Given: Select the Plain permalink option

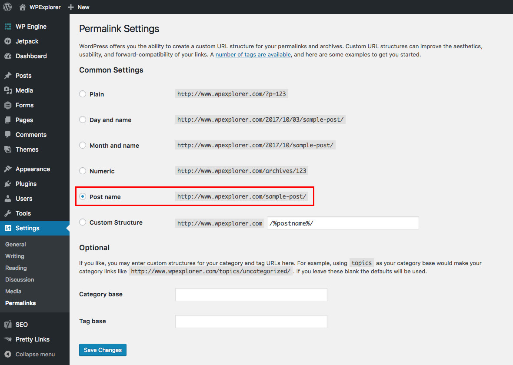Looking at the screenshot, I should tap(83, 94).
